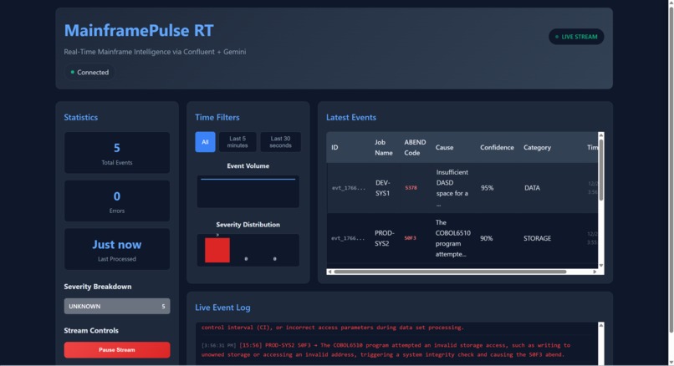This screenshot has width=674, height=366.
Task: Click the Live Event Log heading
Action: coord(222,308)
